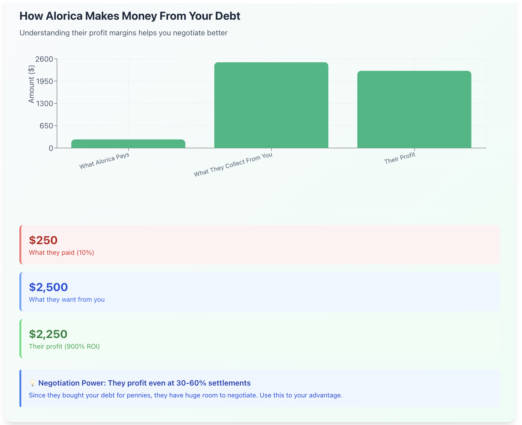Click the sentence 'Since they bought your debt for pennies'

(186, 395)
